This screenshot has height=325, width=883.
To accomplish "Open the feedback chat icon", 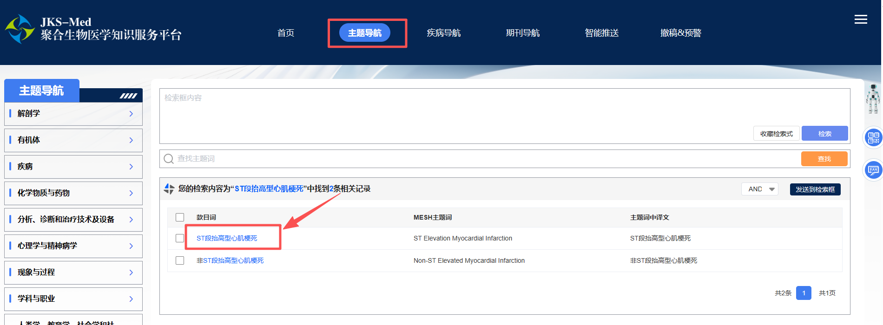I will (873, 170).
